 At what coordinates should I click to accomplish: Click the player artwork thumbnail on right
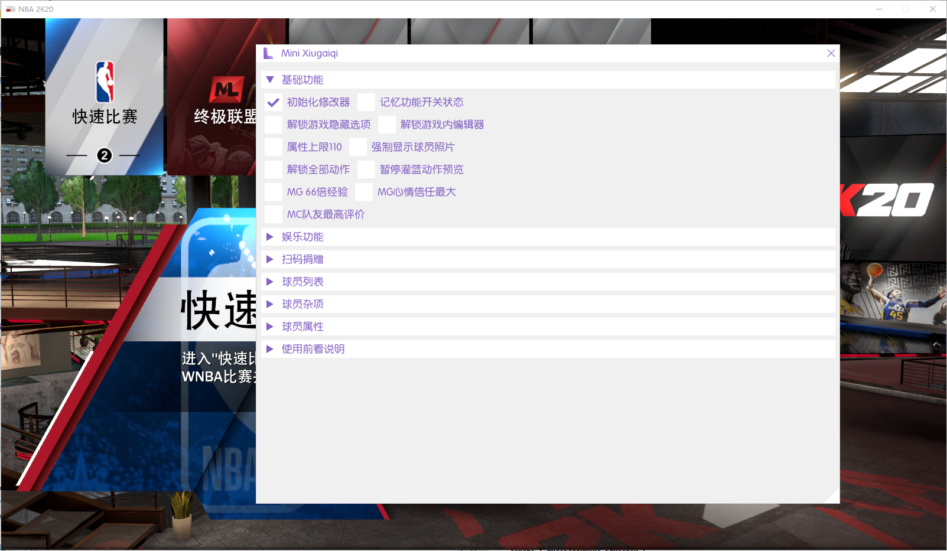[x=892, y=298]
